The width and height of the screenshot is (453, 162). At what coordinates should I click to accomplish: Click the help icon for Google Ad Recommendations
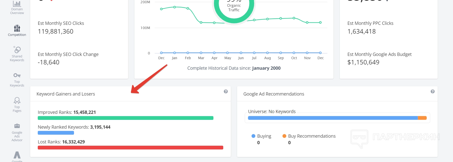pyautogui.click(x=433, y=92)
